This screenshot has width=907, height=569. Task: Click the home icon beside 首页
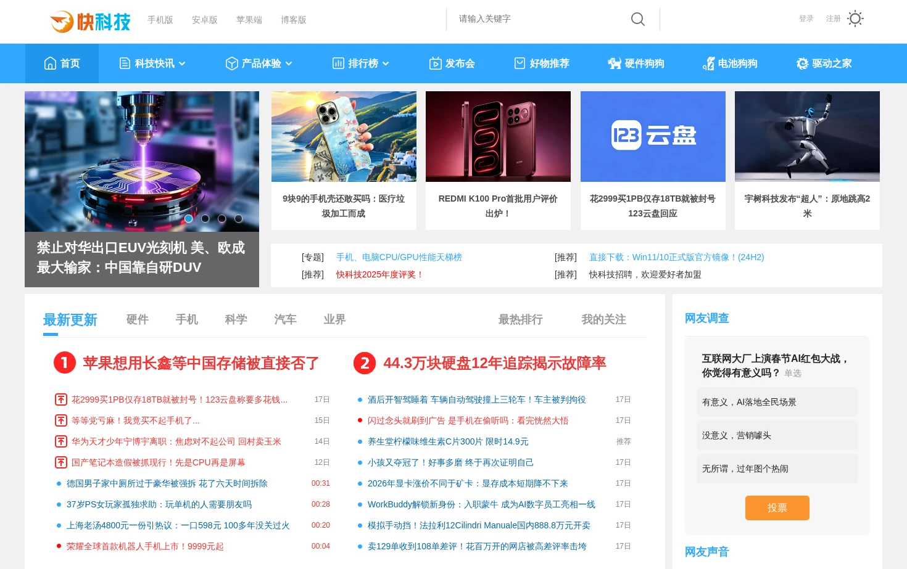pos(51,63)
